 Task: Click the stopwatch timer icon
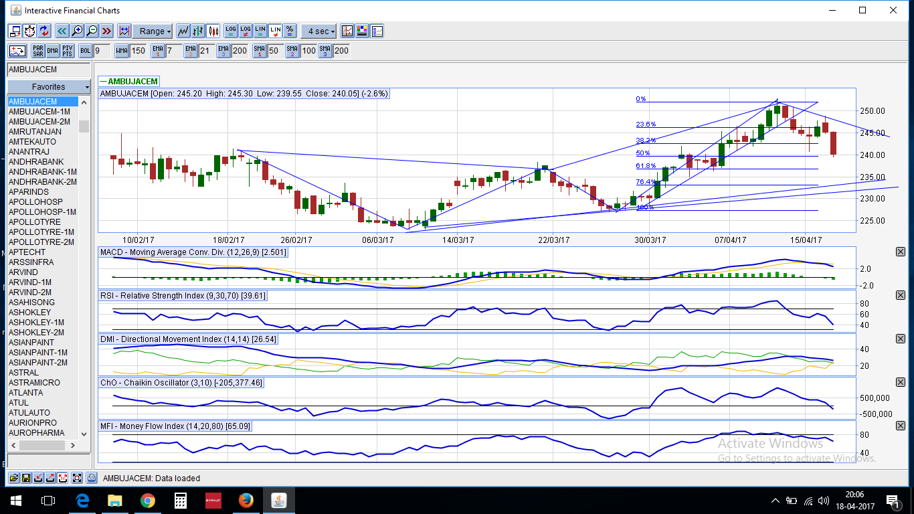[x=30, y=31]
